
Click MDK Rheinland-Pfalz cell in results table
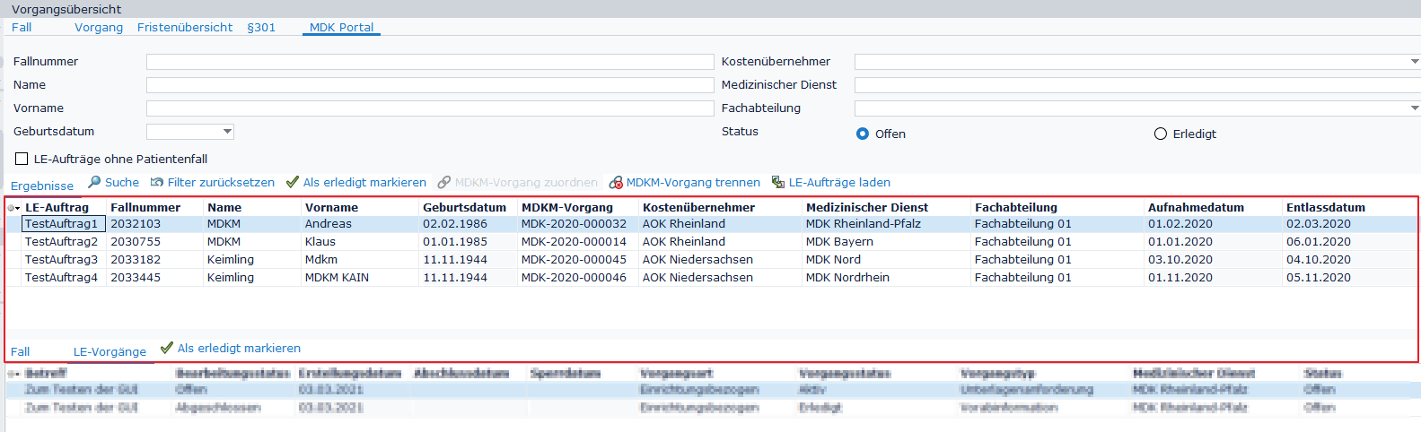tap(886, 224)
